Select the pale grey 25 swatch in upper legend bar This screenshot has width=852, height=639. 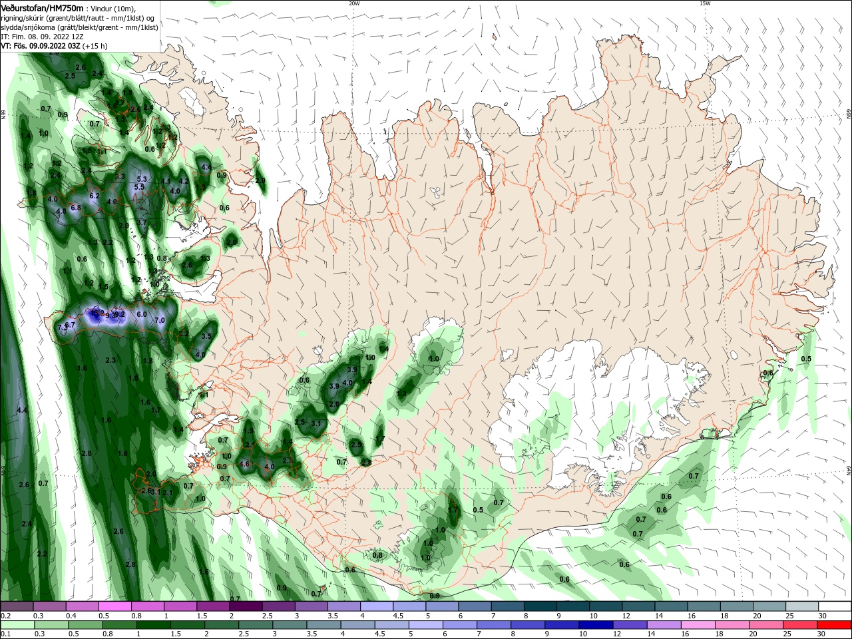803,606
